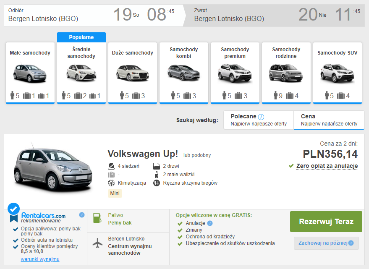This screenshot has width=369, height=269.
Task: Open the warunki wynajmu link
Action: 40,259
